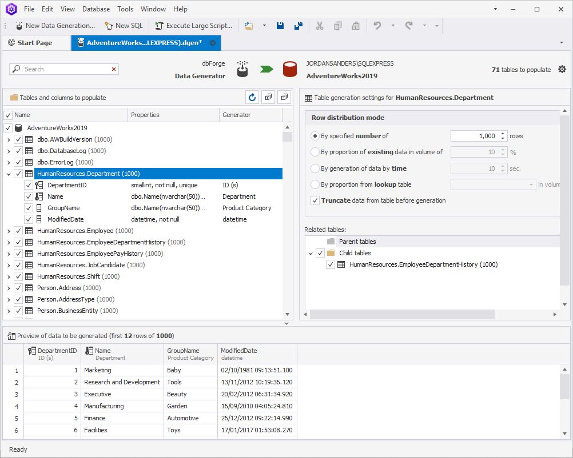573x458 pixels.
Task: Uncheck the DepartmentID column checkbox
Action: click(29, 185)
